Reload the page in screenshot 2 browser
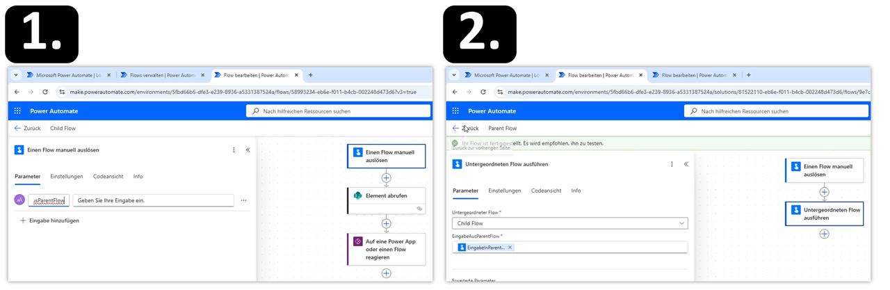 coord(483,92)
